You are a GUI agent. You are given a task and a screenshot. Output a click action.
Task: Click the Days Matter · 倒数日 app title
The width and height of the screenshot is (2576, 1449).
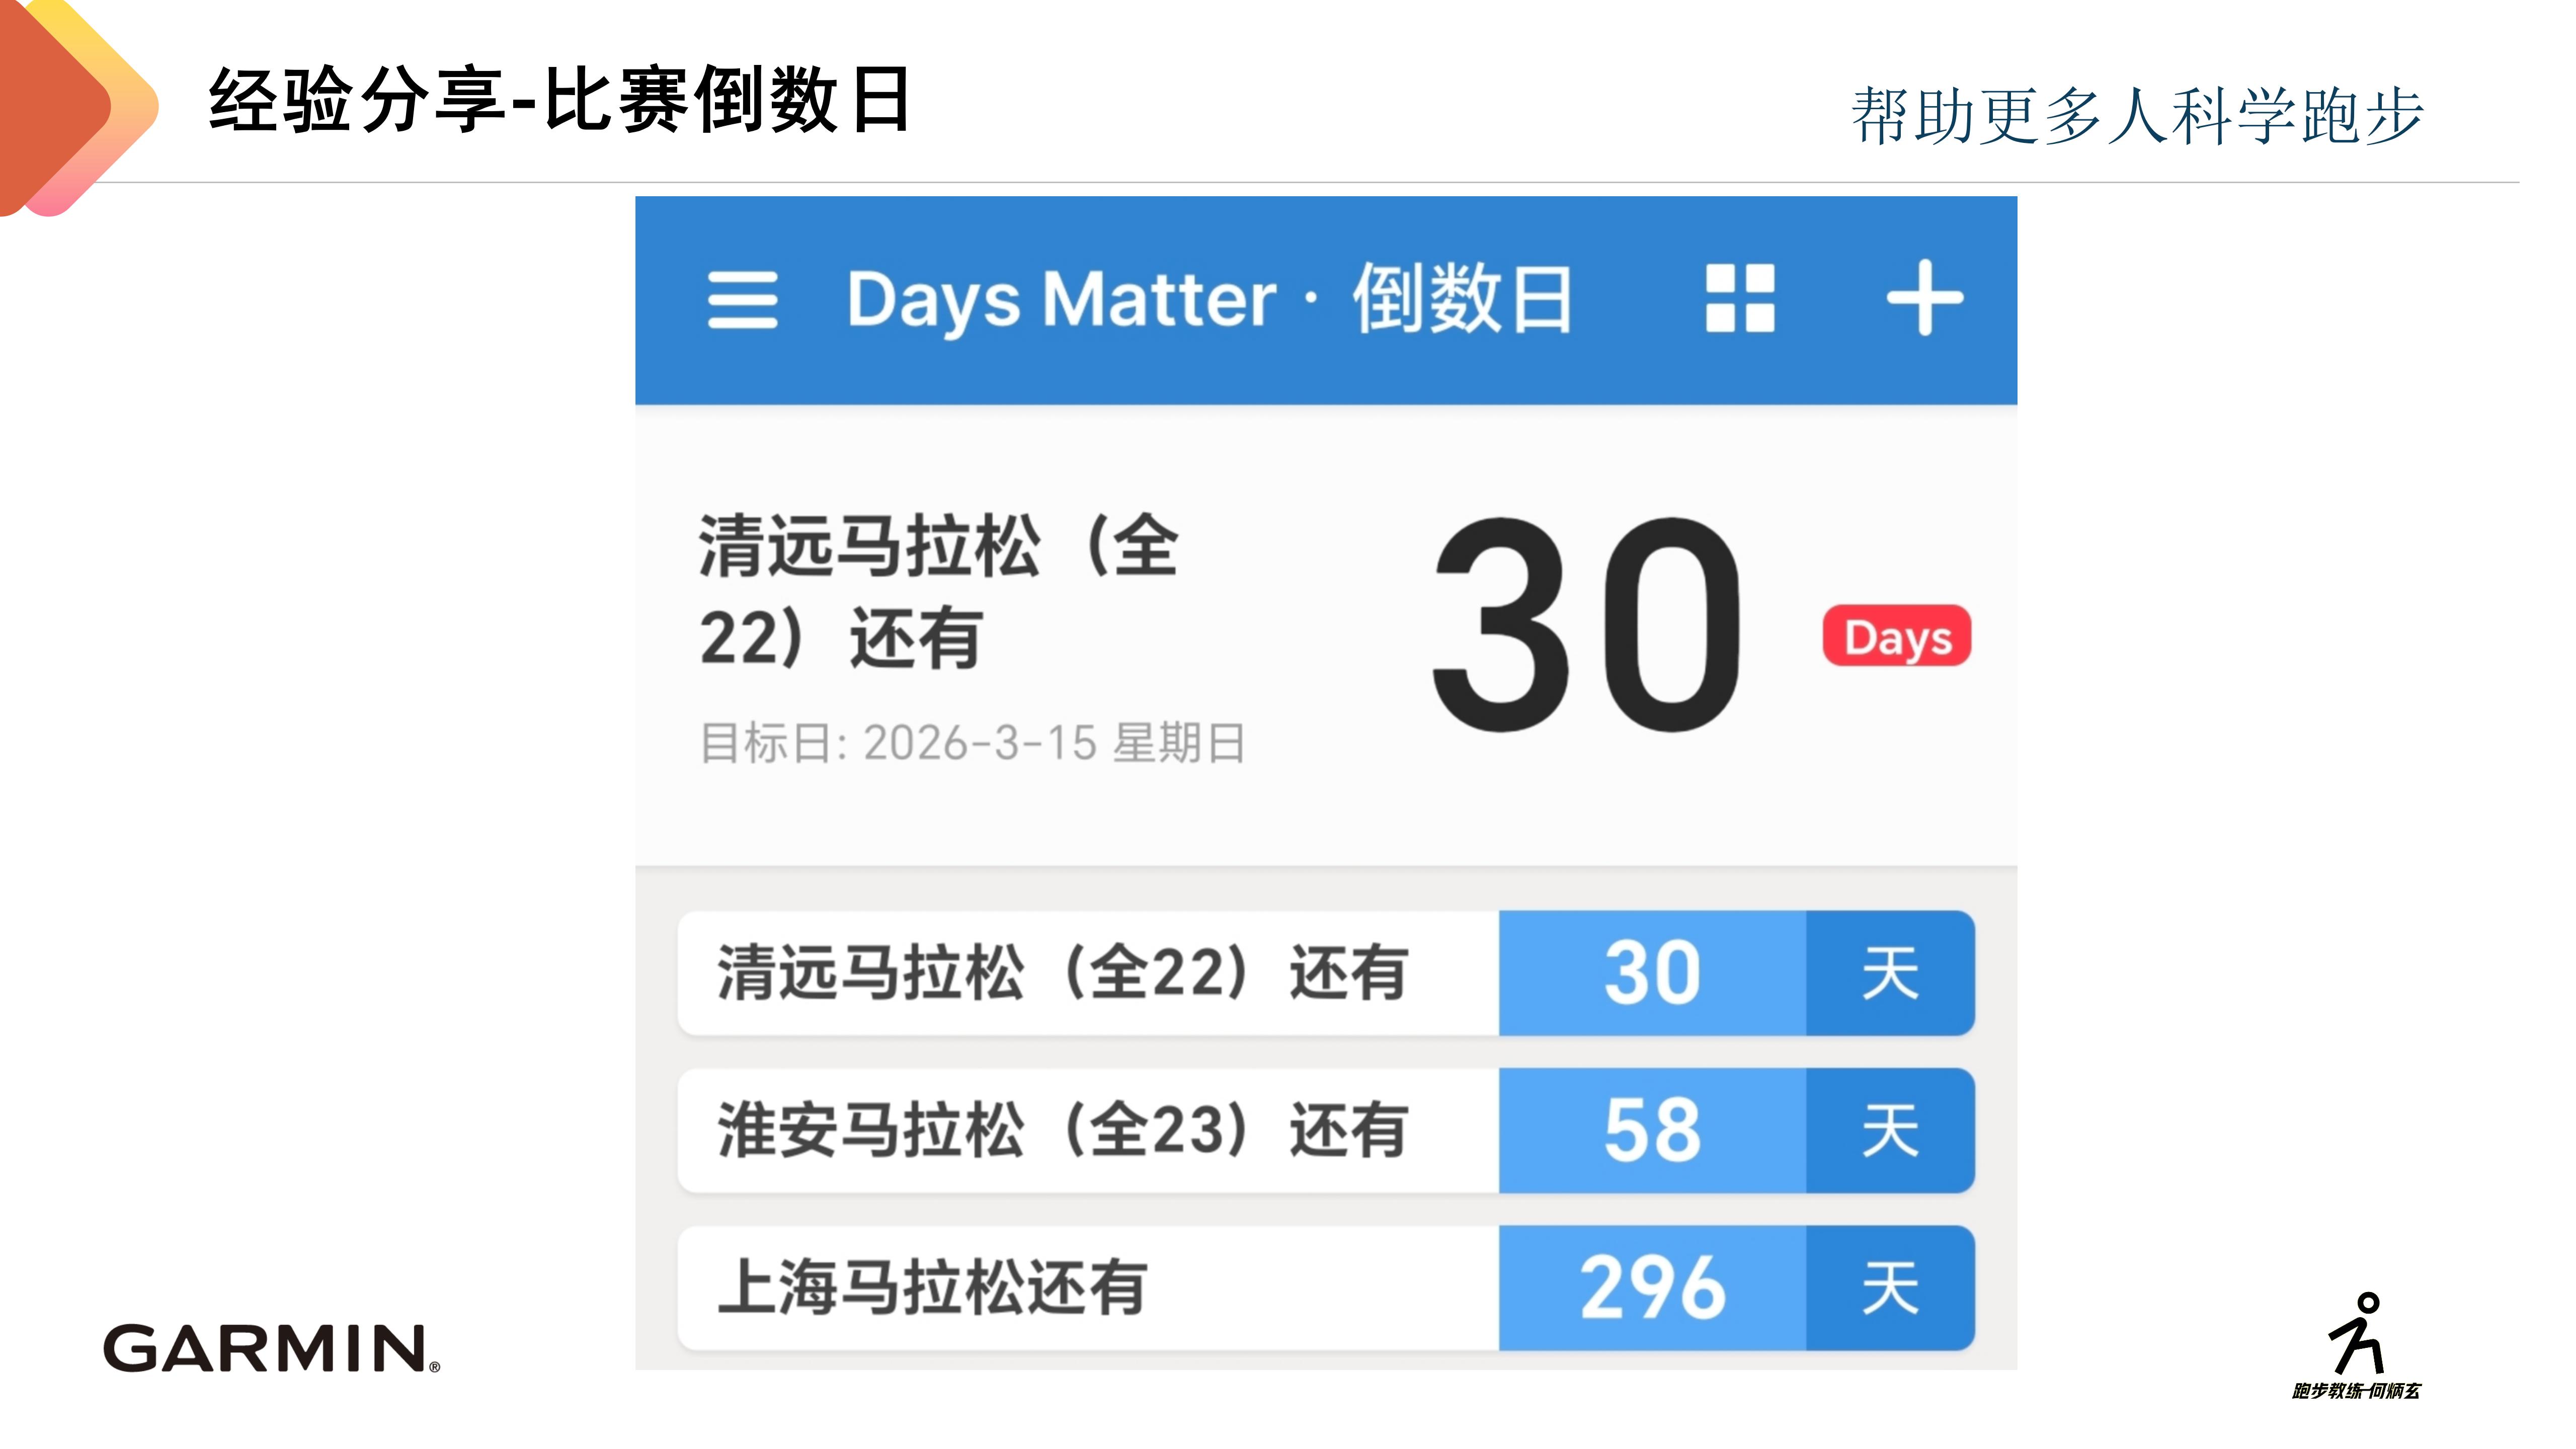(1209, 299)
